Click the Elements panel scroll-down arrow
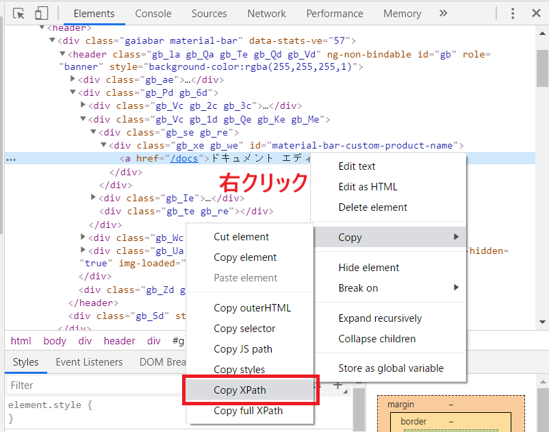This screenshot has width=549, height=432. (542, 322)
